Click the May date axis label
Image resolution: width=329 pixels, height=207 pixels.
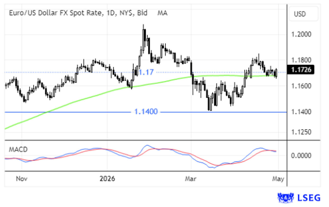pyautogui.click(x=278, y=179)
